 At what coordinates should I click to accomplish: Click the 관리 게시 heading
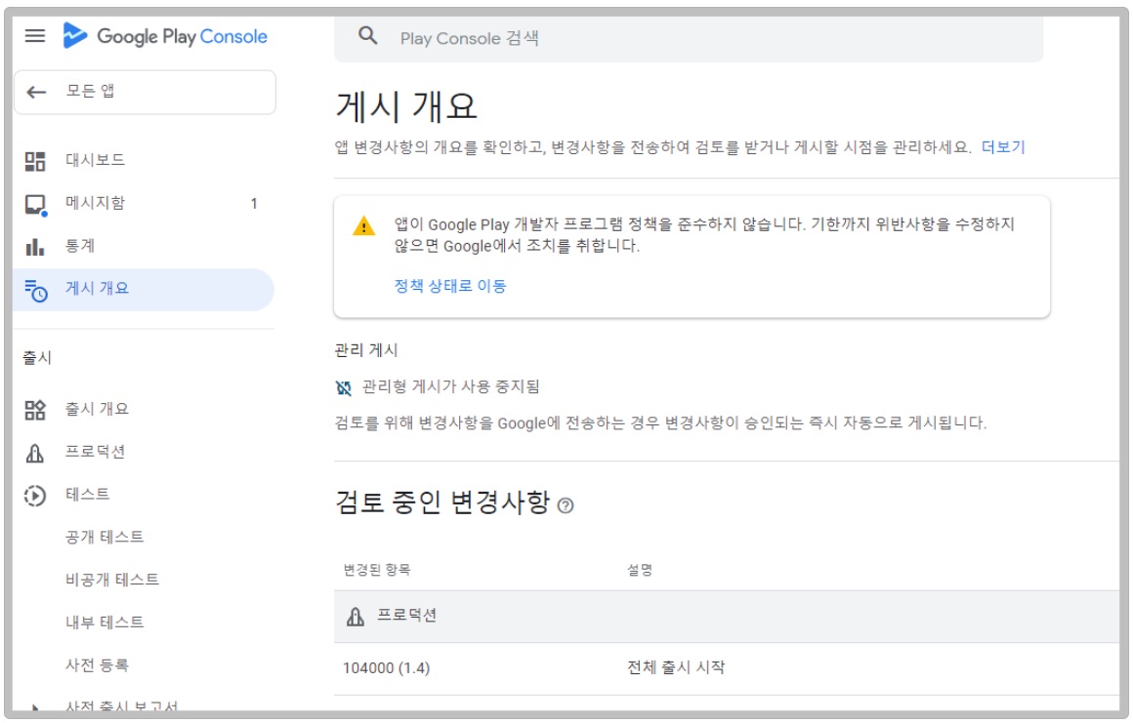coord(366,350)
